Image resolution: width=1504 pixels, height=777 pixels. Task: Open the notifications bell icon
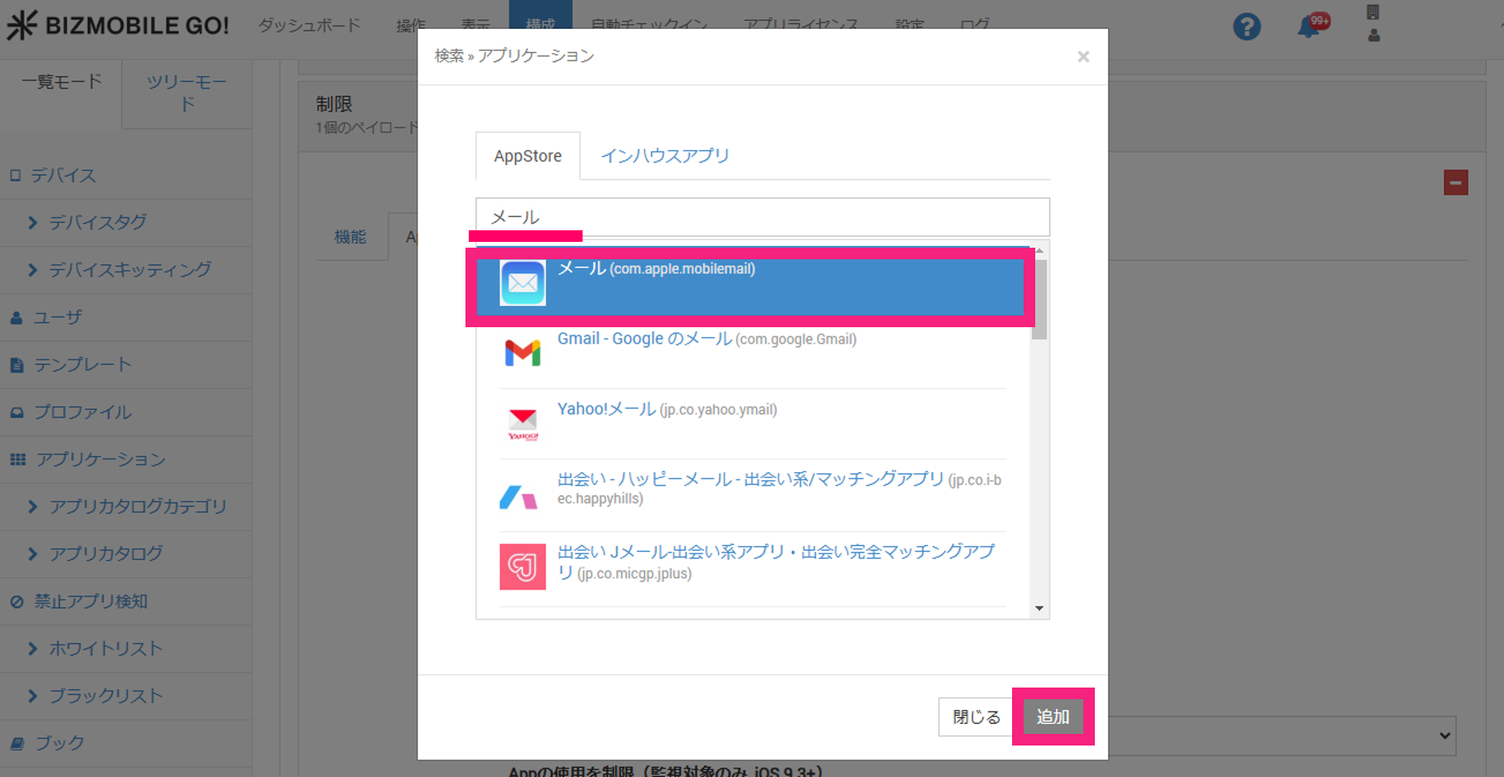click(1309, 27)
